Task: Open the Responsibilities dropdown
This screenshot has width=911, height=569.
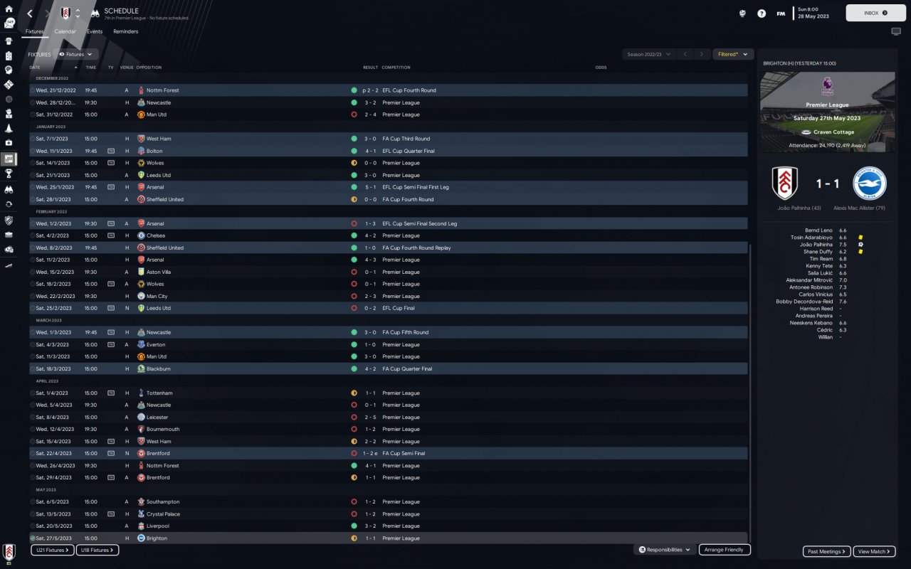Action: (665, 550)
